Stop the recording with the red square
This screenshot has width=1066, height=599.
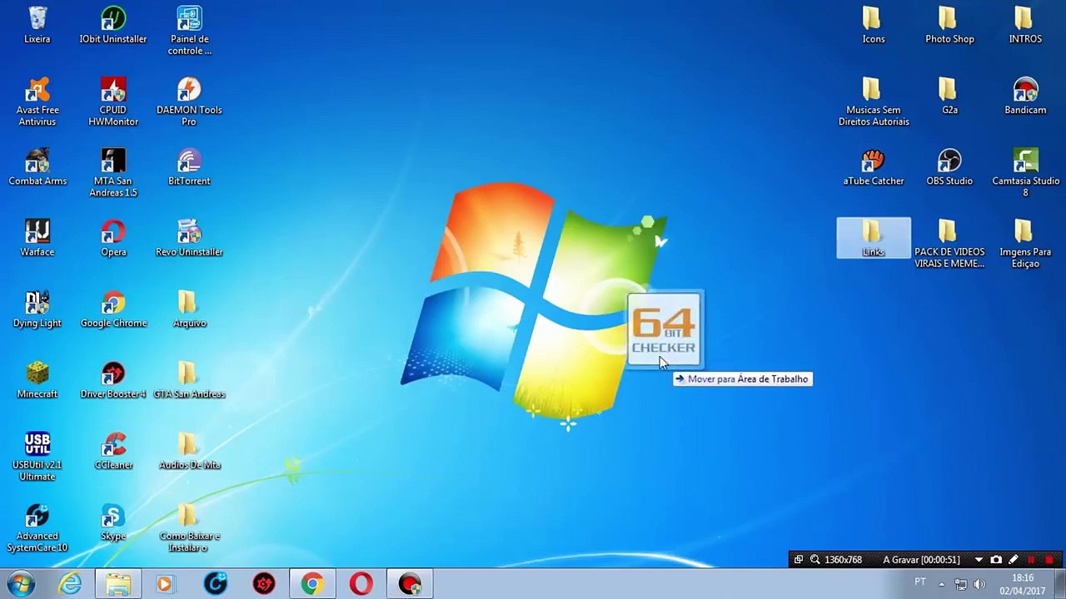pos(1049,560)
